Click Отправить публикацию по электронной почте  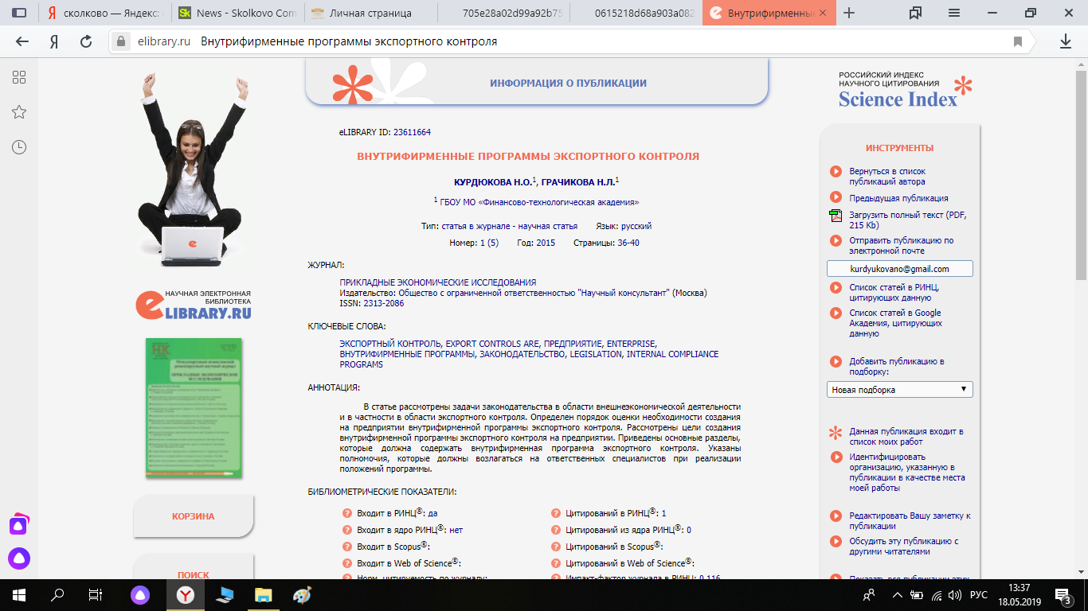pos(901,246)
